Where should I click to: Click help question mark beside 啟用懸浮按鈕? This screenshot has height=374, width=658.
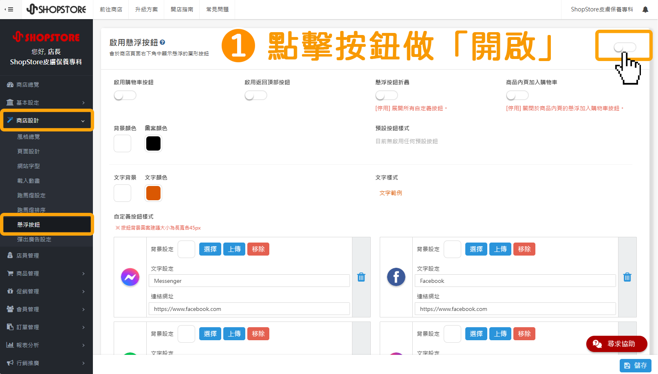point(163,42)
